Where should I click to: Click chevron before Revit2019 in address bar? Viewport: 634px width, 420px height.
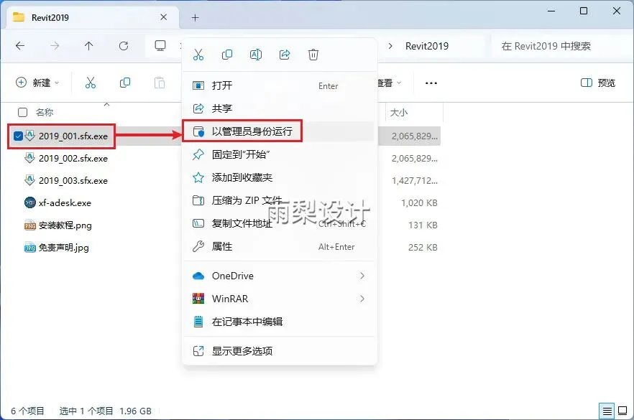point(390,46)
